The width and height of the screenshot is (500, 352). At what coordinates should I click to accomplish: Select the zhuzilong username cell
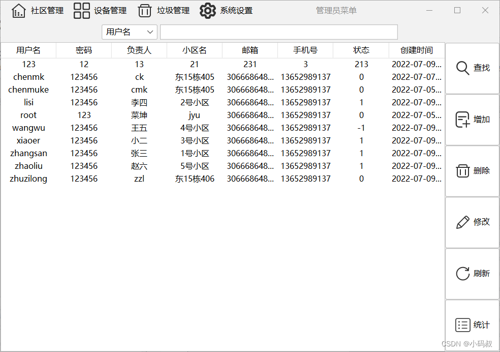point(28,179)
